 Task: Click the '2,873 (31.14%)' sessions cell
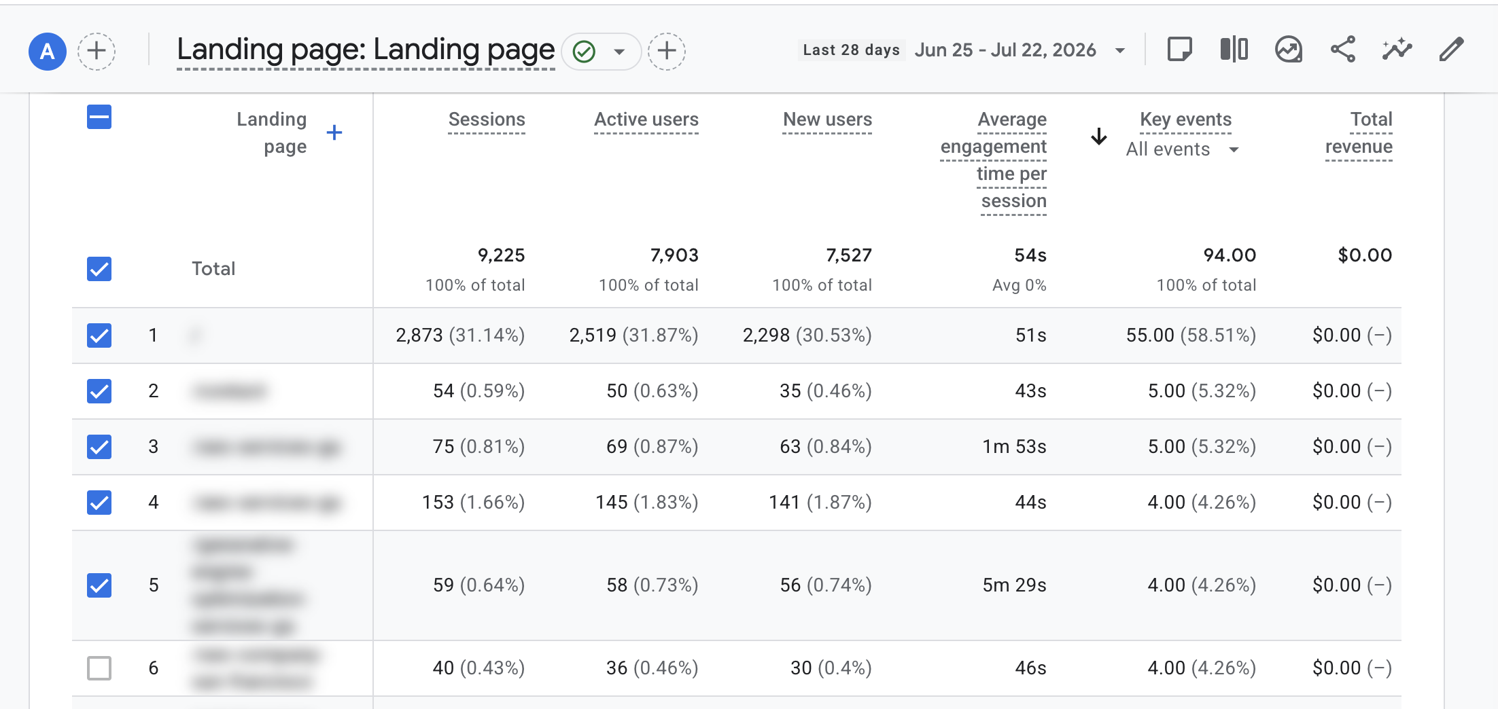[460, 335]
